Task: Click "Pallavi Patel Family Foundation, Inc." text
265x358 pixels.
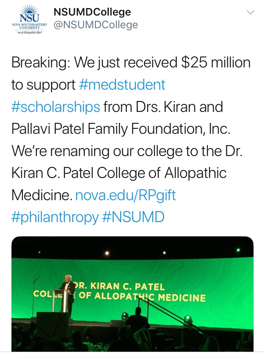Action: (x=121, y=129)
